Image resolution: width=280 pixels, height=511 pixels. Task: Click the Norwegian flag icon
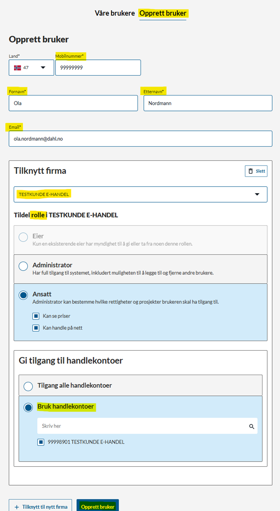(18, 68)
